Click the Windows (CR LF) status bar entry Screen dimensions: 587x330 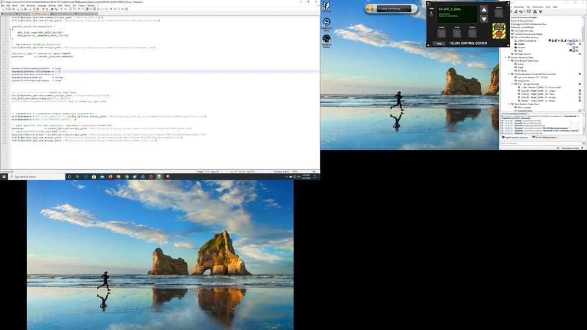pyautogui.click(x=282, y=171)
